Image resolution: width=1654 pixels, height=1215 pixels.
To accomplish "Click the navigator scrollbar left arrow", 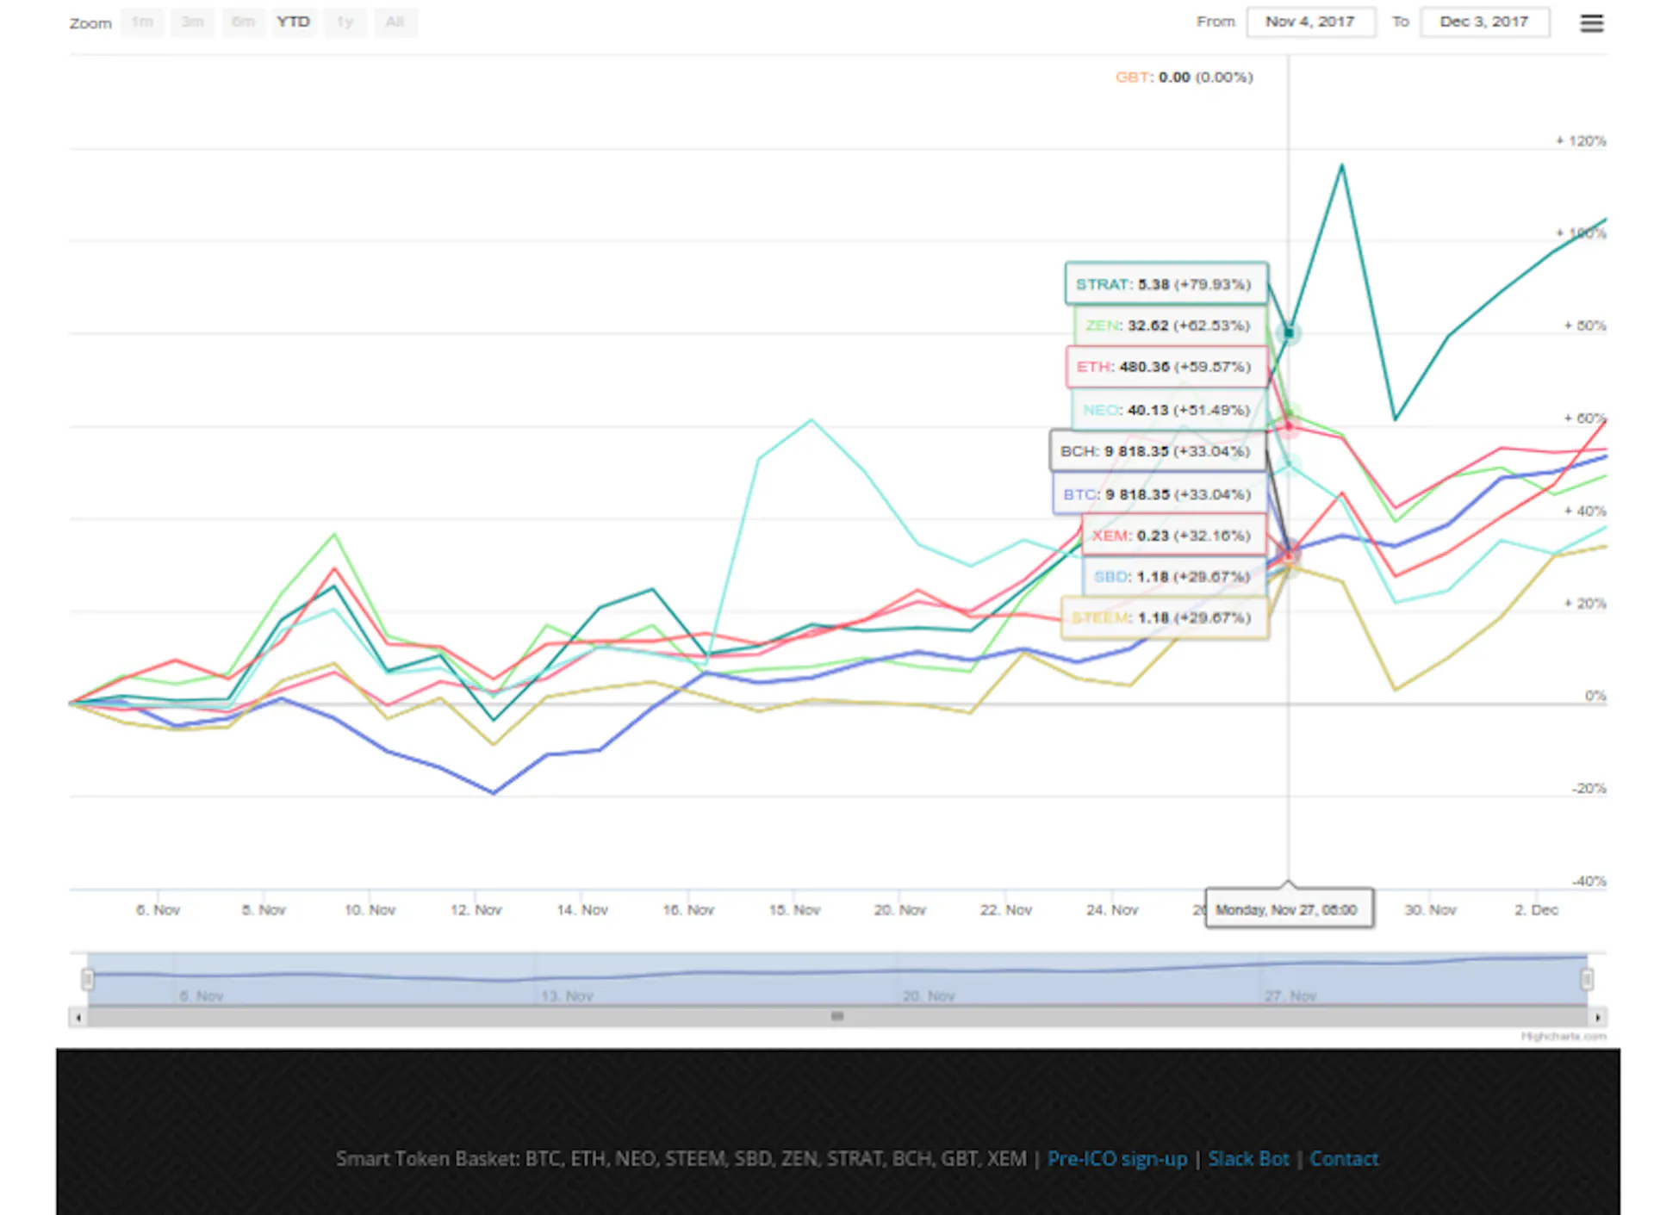I will [78, 1018].
